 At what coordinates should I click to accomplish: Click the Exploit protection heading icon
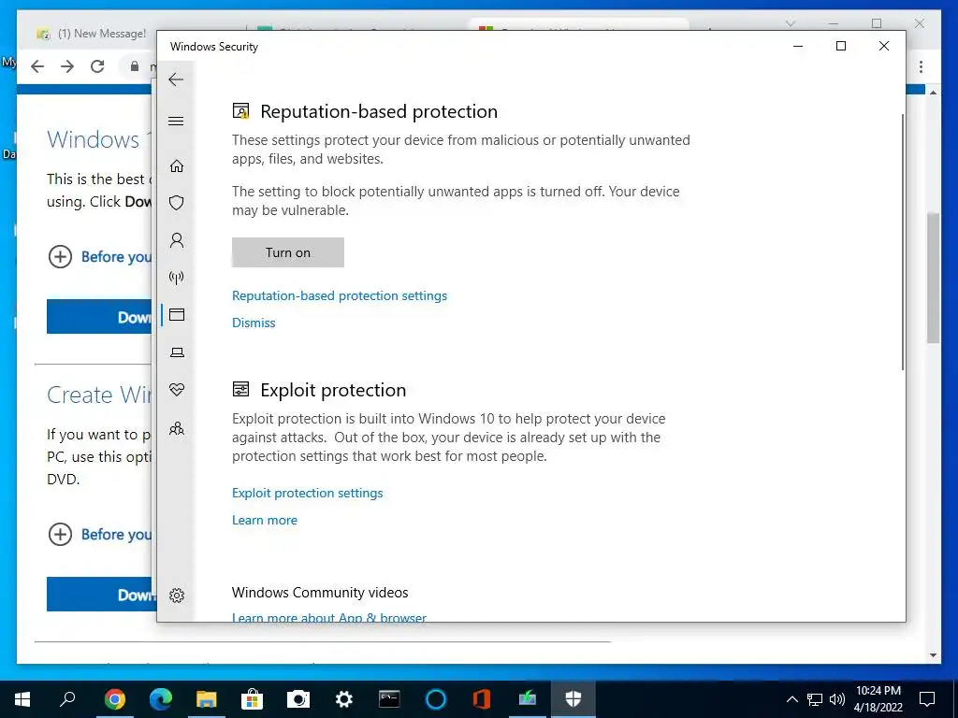tap(240, 389)
